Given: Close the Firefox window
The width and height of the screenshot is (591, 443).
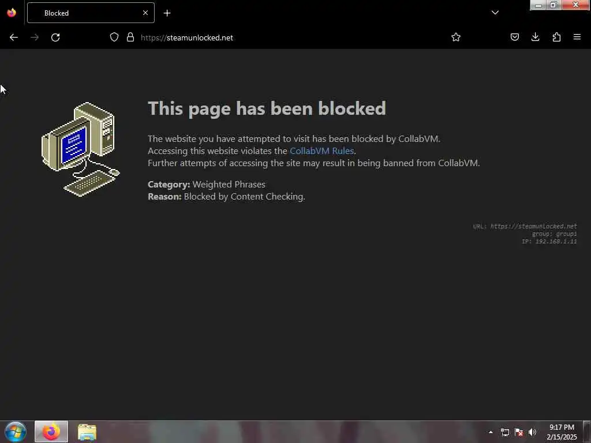Looking at the screenshot, I should pos(575,5).
